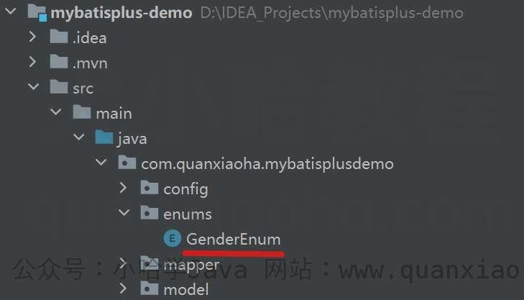Select the mapper package label

pos(191,265)
